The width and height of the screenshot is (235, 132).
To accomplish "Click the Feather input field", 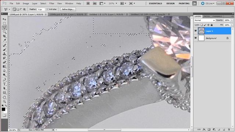I will pos(41,10).
